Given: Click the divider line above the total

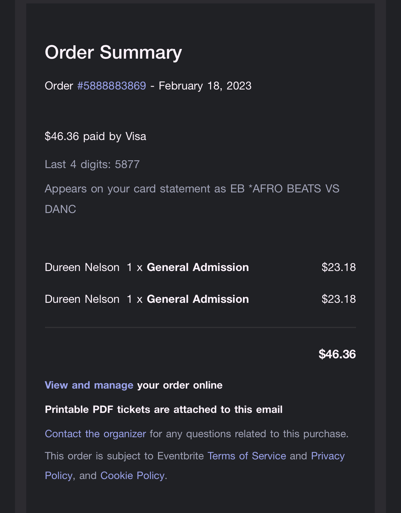Looking at the screenshot, I should pos(200,327).
